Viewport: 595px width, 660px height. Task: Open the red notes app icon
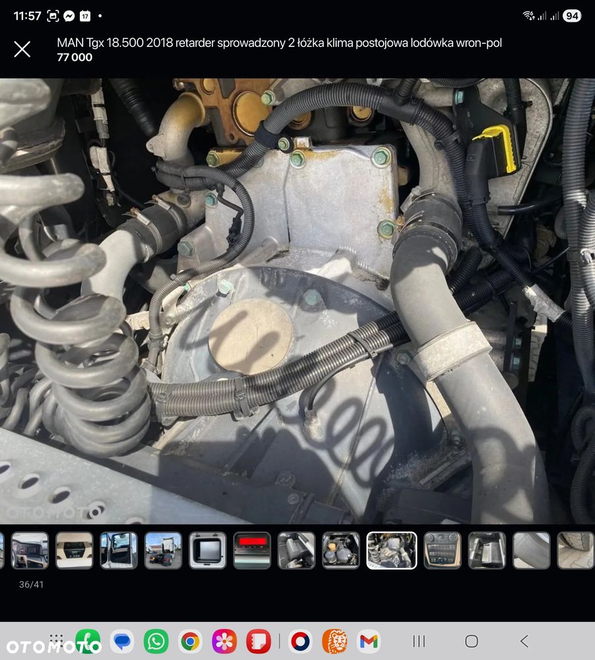(259, 641)
